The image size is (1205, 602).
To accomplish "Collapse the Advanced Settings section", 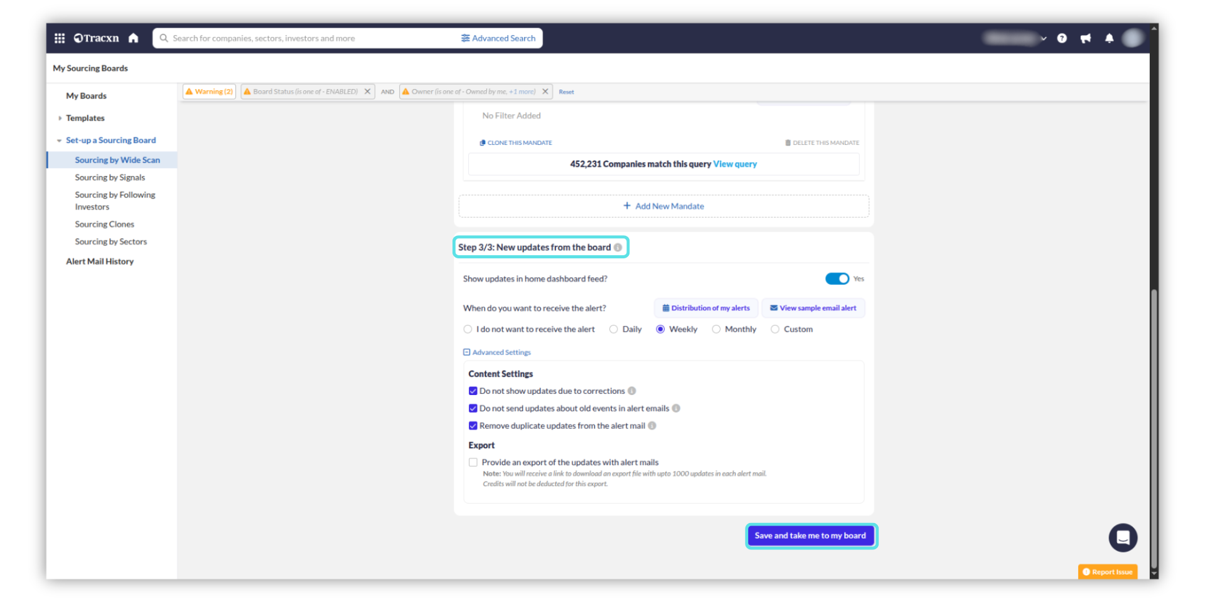I will pos(467,352).
